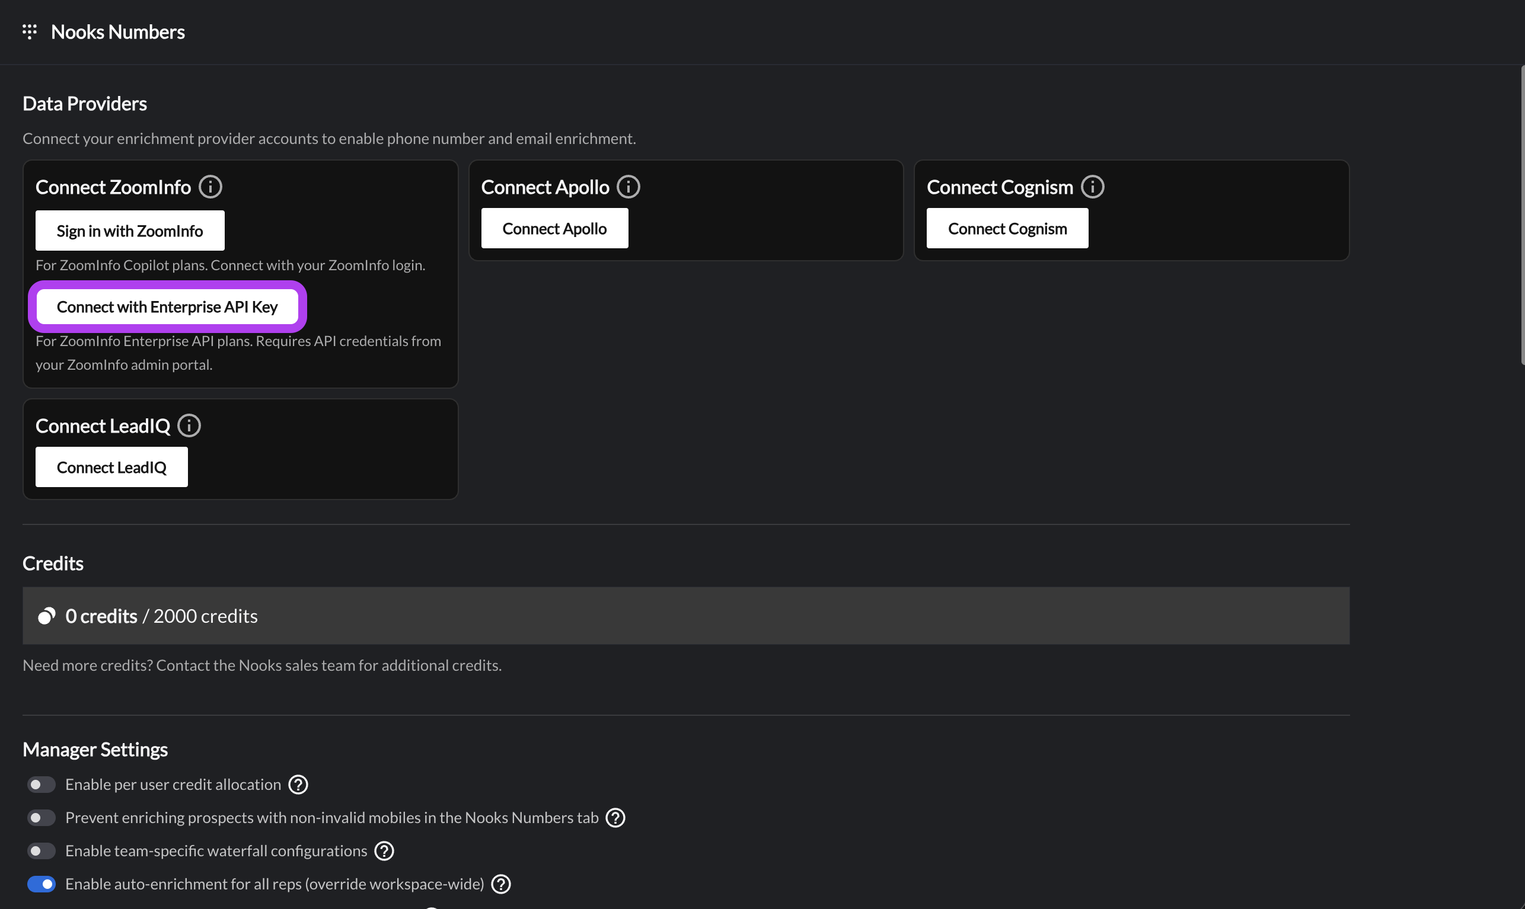Click the Connect Apollo button

(554, 229)
